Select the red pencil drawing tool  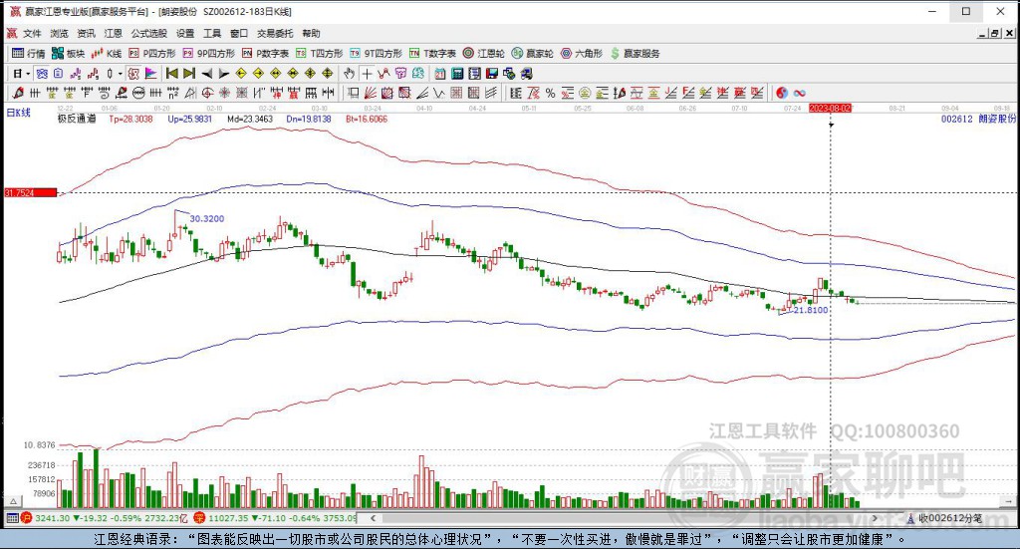[x=18, y=93]
